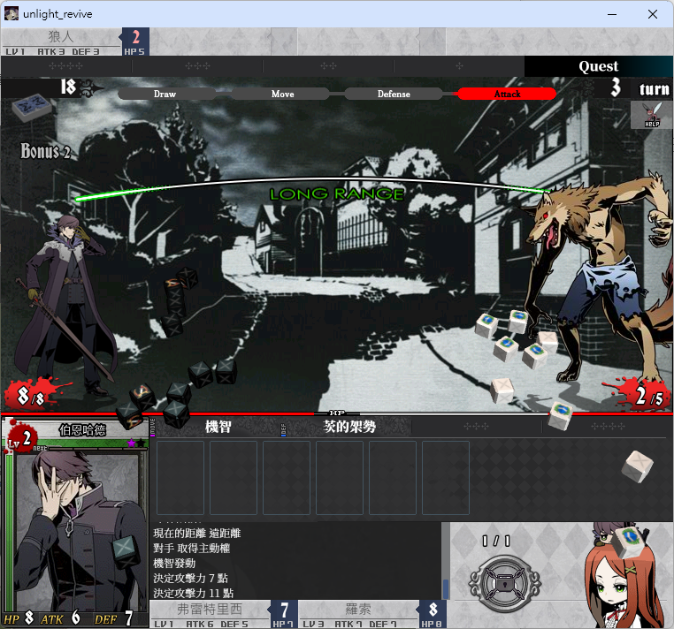Click the Quest label
This screenshot has height=629, width=674.
[598, 66]
